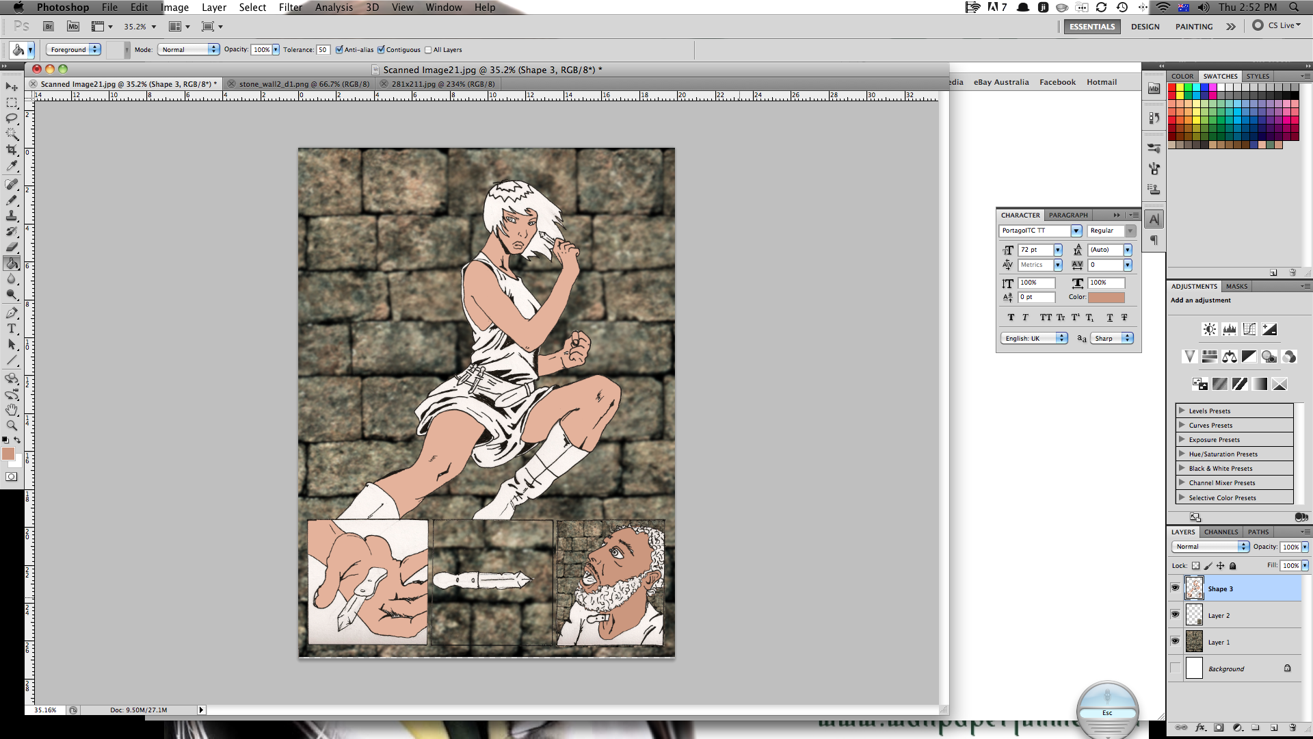Click the Character text color swatch
The height and width of the screenshot is (739, 1313).
click(x=1106, y=297)
